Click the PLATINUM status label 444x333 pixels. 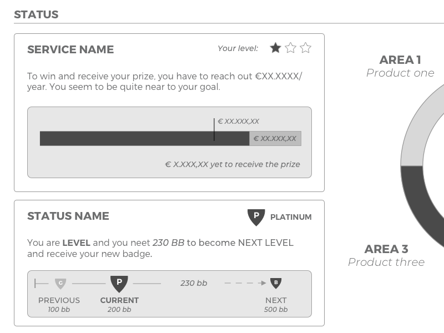291,218
